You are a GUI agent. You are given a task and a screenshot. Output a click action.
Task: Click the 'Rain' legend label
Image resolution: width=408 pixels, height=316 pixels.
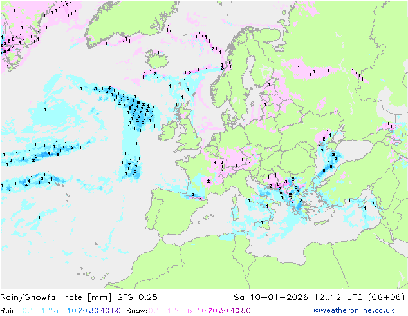pyautogui.click(x=8, y=311)
